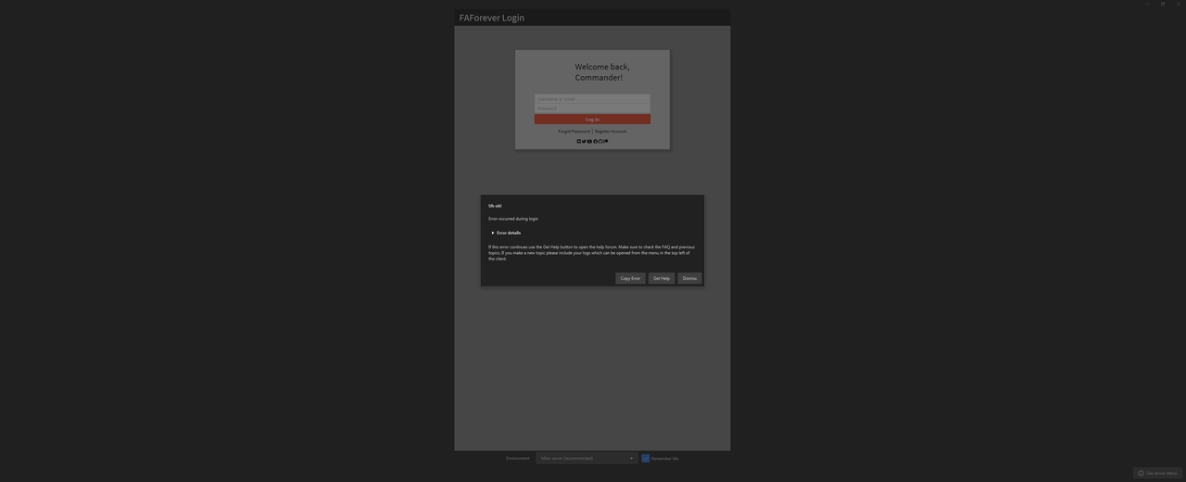Open the GitHub social icon

600,141
